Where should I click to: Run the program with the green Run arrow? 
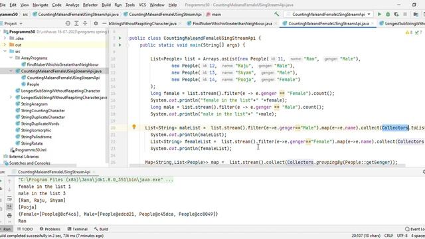pos(379,14)
